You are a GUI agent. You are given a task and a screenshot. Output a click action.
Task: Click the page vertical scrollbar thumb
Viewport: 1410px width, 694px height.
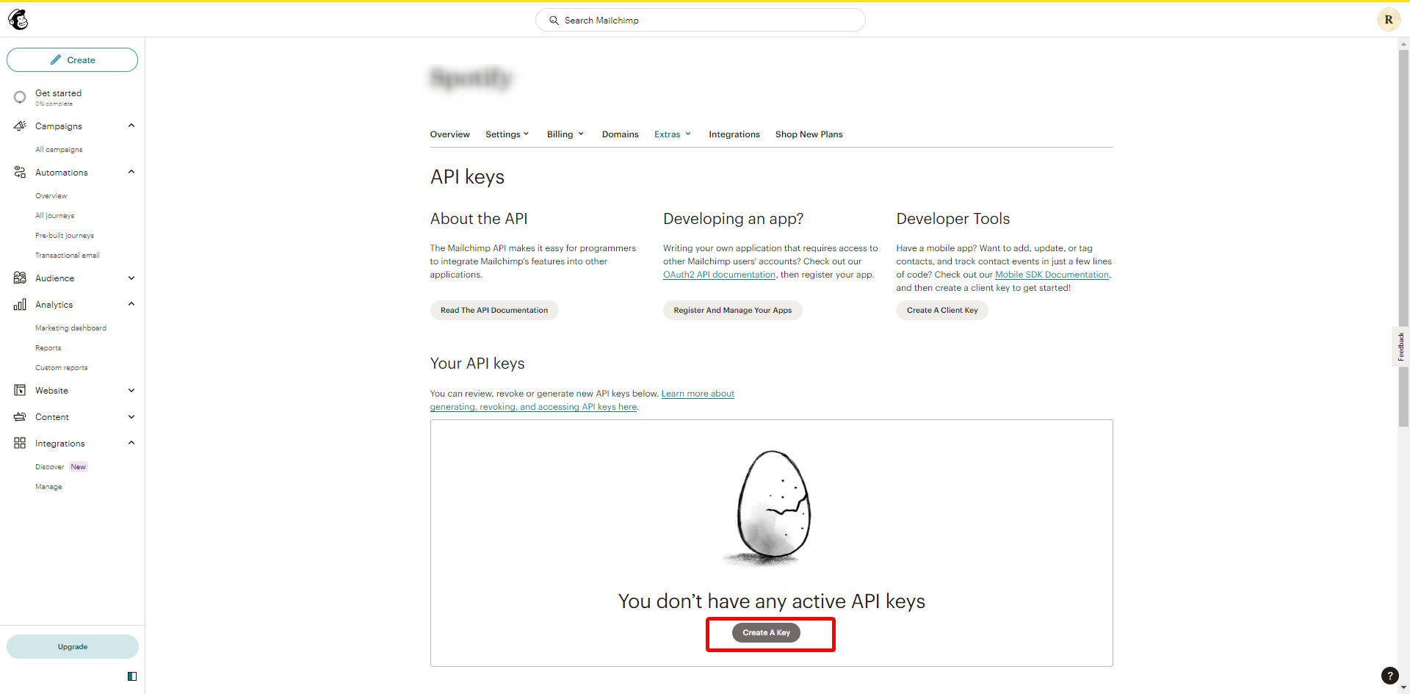click(x=1403, y=238)
